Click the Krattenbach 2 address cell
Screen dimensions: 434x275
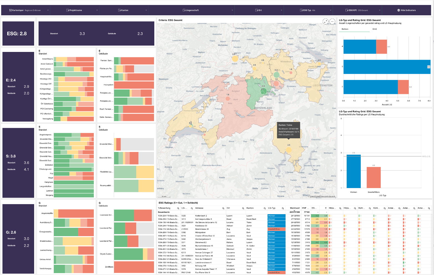click(201, 216)
